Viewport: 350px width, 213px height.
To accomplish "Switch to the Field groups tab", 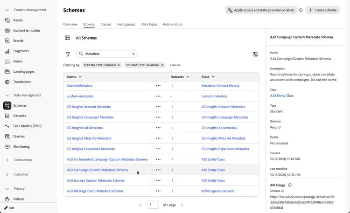I will 126,24.
